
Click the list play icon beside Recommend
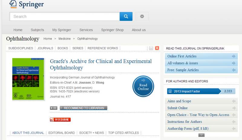[x=54, y=108]
